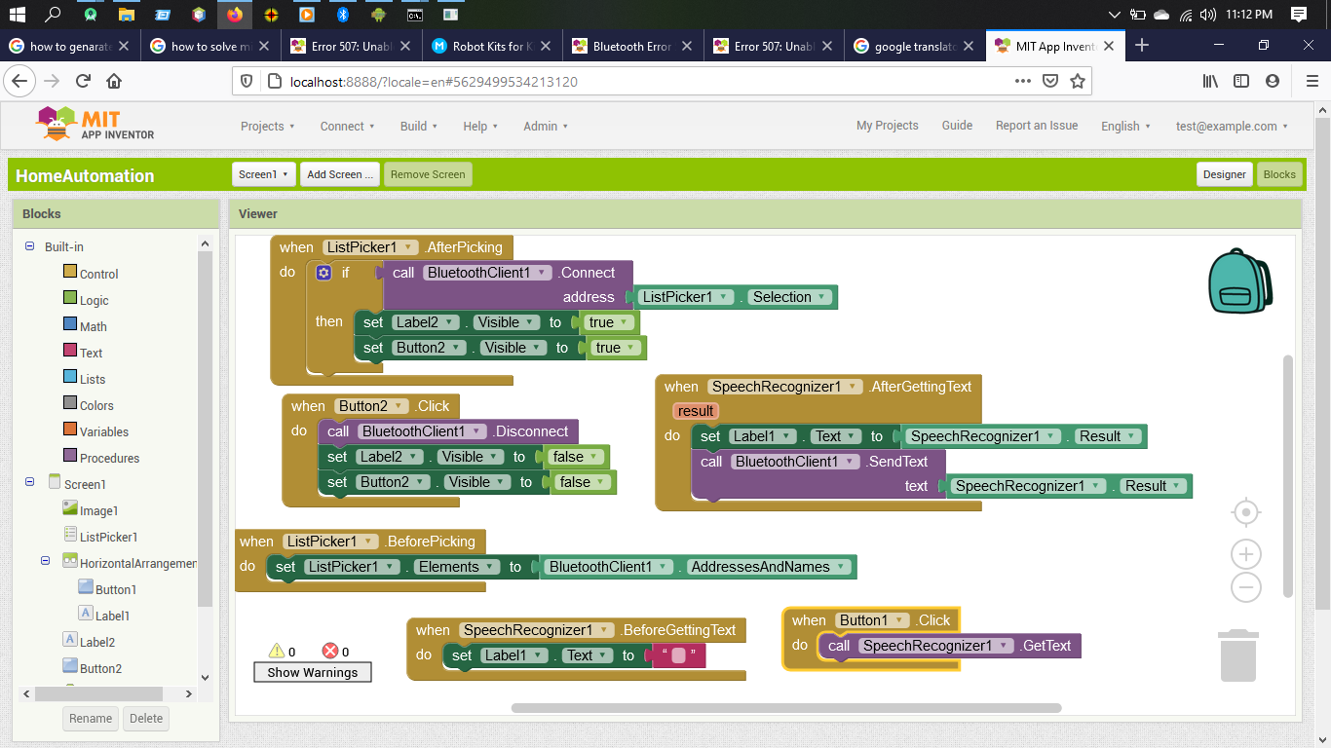Image resolution: width=1331 pixels, height=748 pixels.
Task: Click the Show Warnings button
Action: click(312, 673)
